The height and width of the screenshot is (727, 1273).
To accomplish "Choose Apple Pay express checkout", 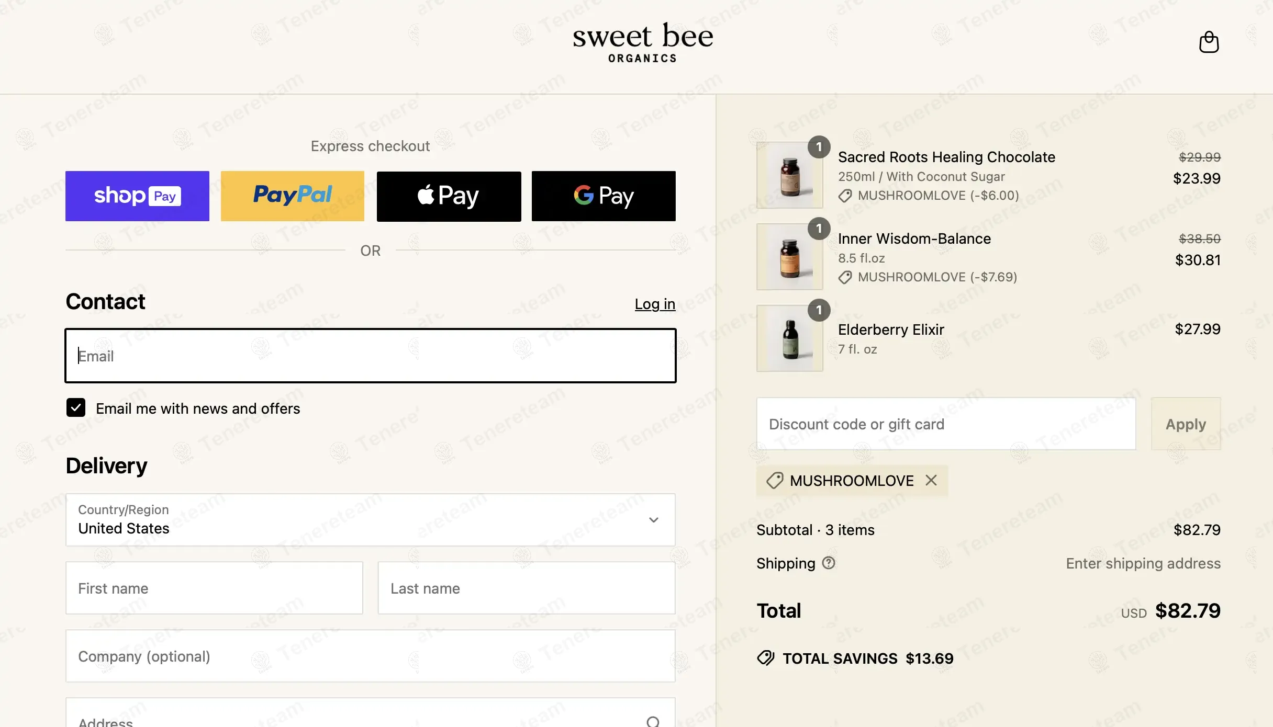I will pos(449,196).
